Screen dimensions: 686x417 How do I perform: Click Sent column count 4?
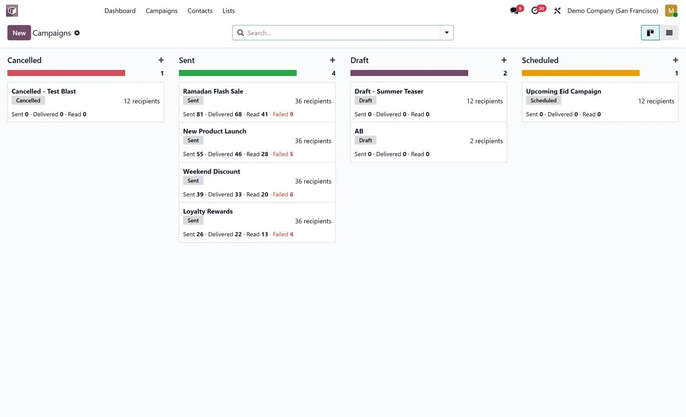tap(334, 74)
